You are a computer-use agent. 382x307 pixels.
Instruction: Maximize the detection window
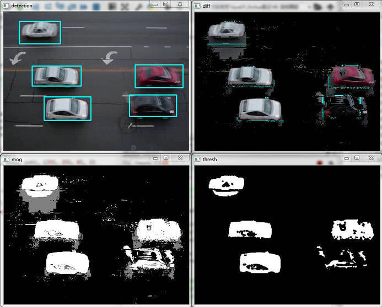(166, 4)
